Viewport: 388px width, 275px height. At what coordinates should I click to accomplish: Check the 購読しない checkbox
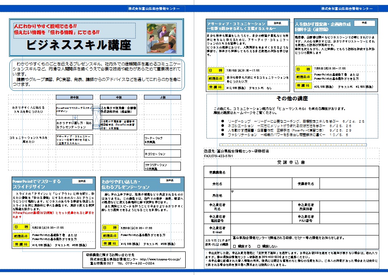(x=259, y=246)
